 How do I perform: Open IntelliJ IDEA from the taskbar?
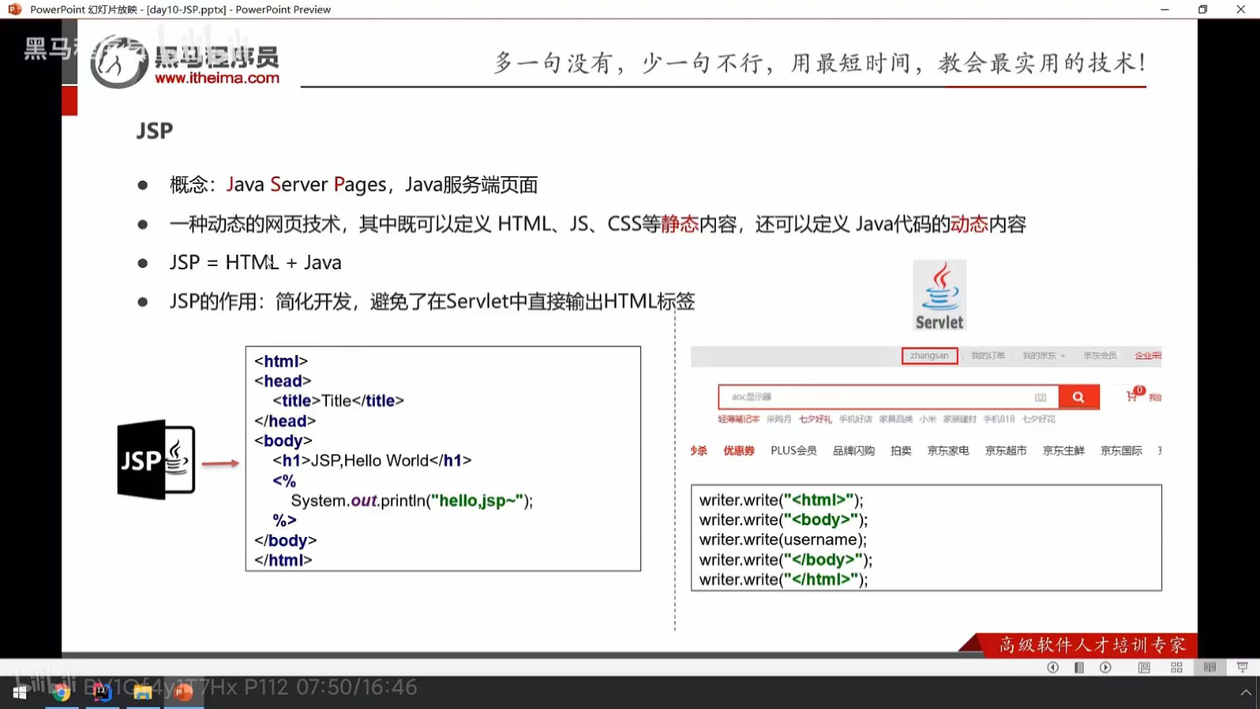click(x=102, y=693)
